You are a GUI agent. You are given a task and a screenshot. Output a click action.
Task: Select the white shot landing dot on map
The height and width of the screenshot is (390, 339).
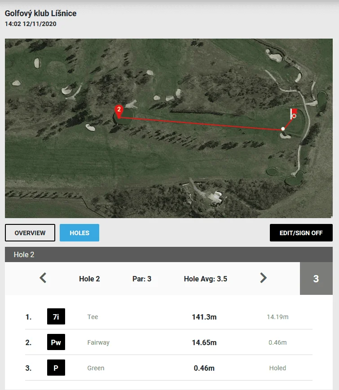[283, 129]
